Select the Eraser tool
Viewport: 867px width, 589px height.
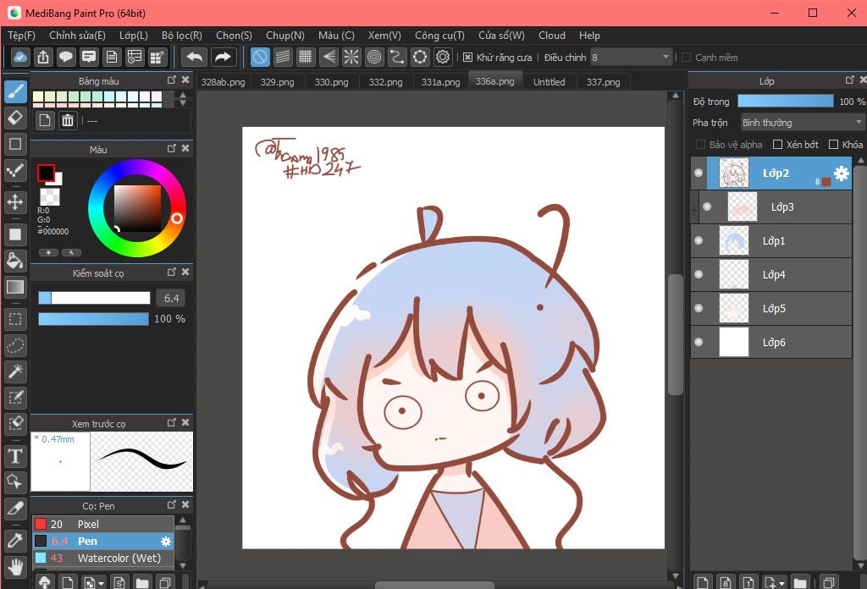[15, 118]
